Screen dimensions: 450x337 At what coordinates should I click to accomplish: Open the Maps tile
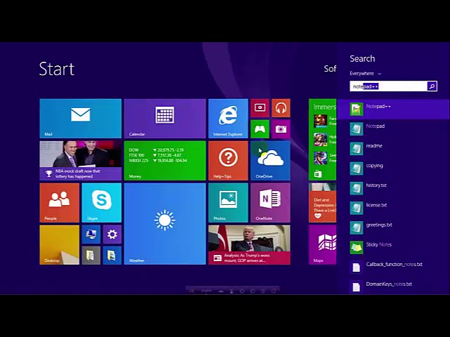point(322,245)
